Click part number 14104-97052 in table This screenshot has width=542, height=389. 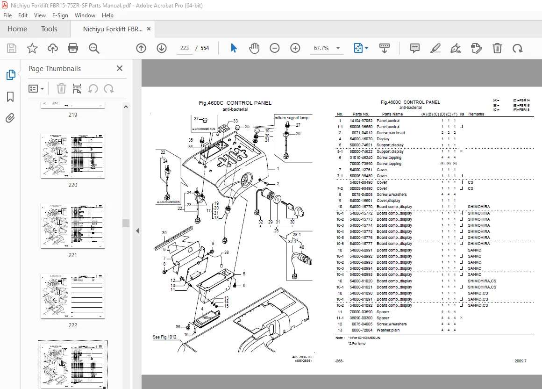click(x=361, y=121)
